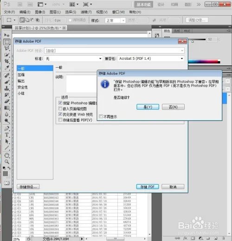Select the Gradient tool
This screenshot has width=232, height=241.
tap(7, 108)
